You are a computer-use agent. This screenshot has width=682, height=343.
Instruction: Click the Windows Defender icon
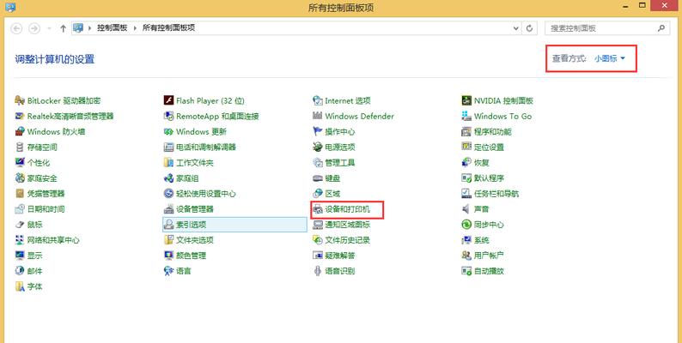318,116
